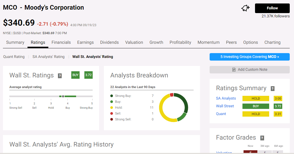Click the note icon in Add Custom Note

coord(234,69)
